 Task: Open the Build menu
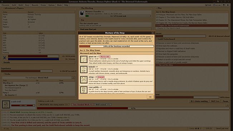tap(20, 5)
